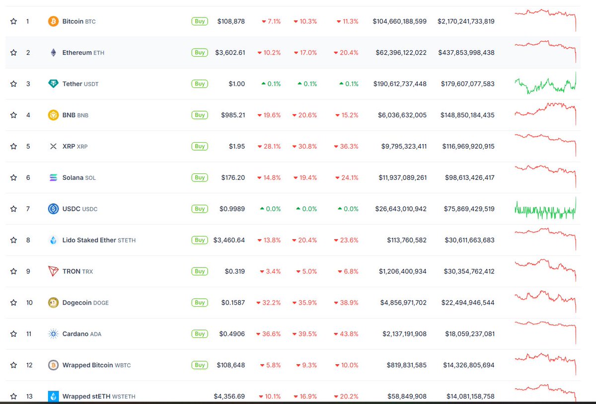Click Buy for Lido Staked Ether
596x404 pixels.
pyautogui.click(x=200, y=241)
